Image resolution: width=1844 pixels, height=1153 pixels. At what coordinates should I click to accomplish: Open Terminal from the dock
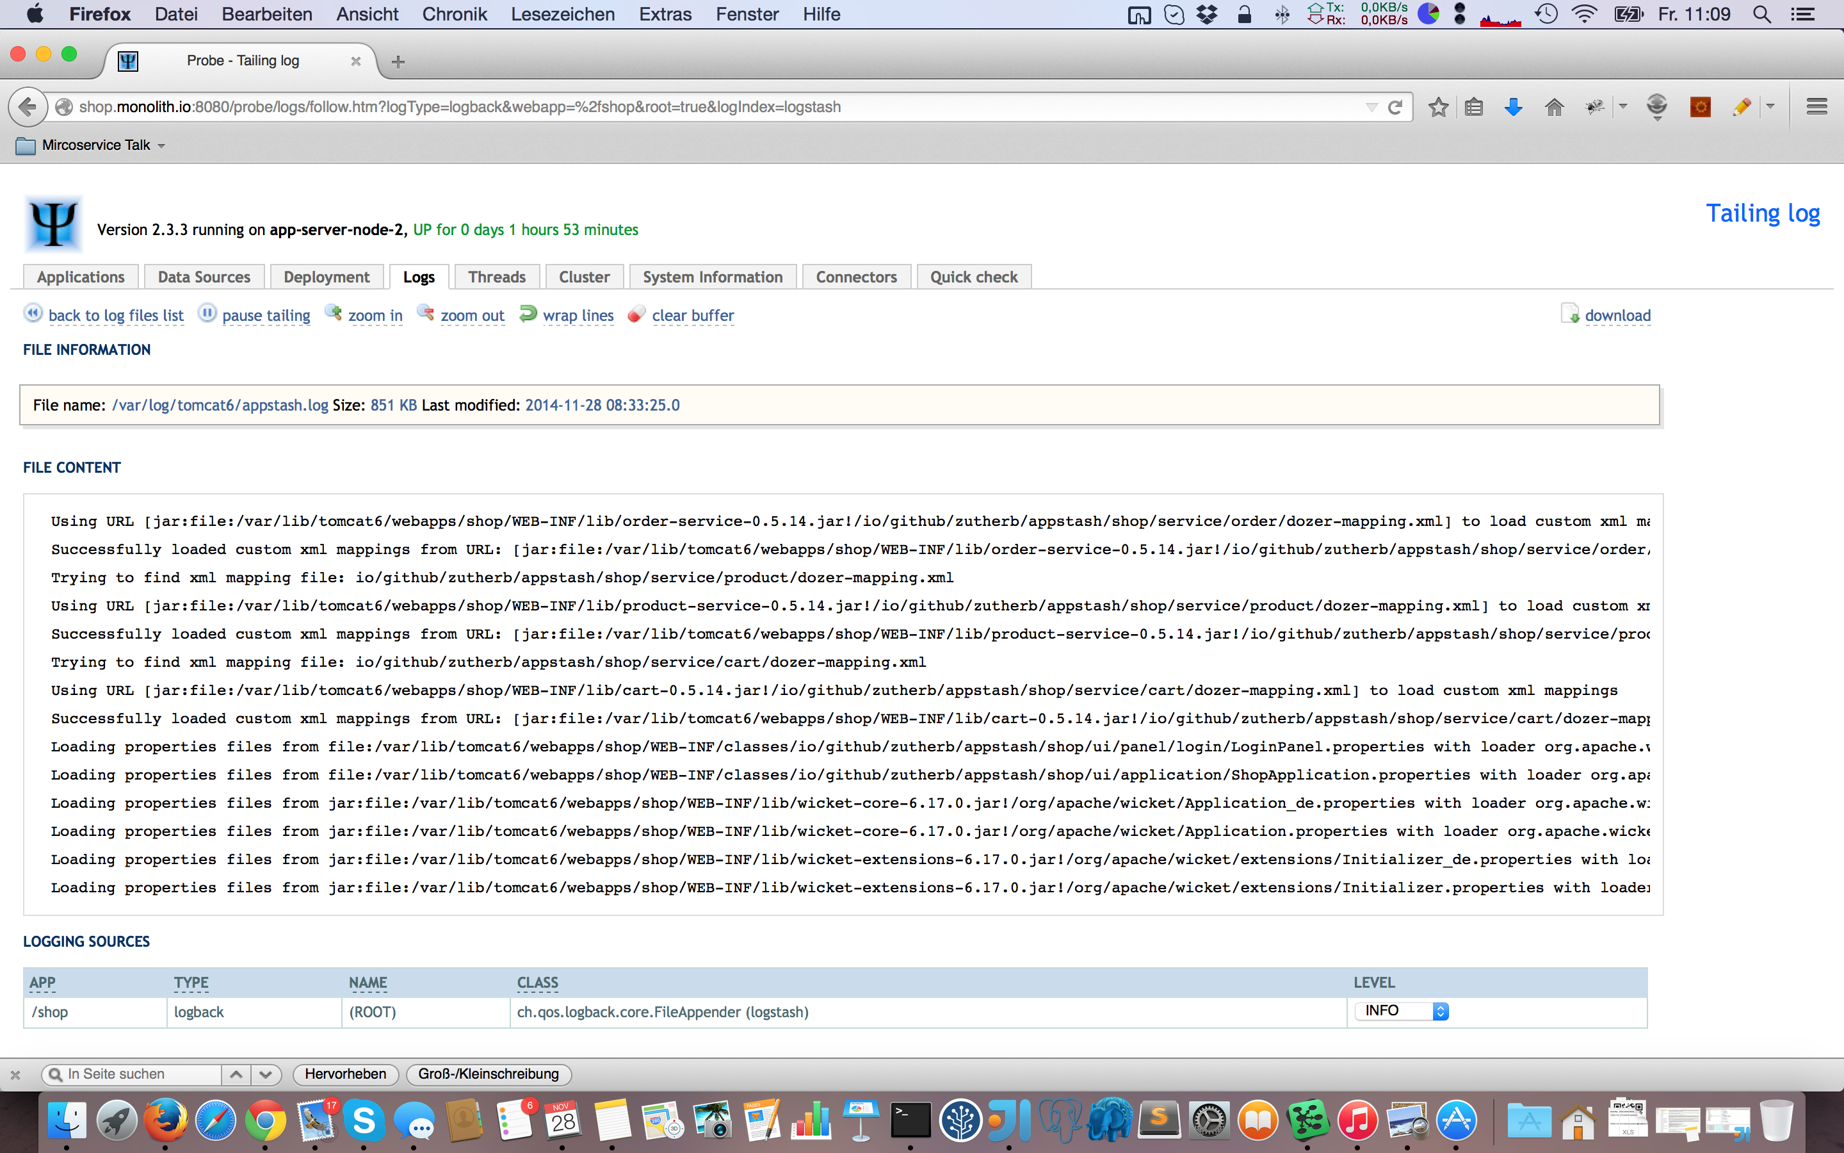910,1122
